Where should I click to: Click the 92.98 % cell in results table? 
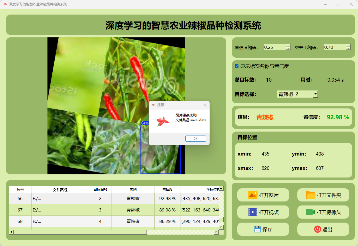[167, 198]
